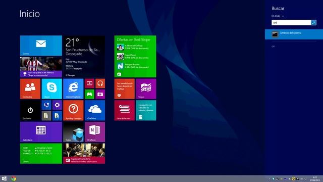Open the Ayuda y consejos tile
The width and height of the screenshot is (323, 182).
pyautogui.click(x=73, y=110)
